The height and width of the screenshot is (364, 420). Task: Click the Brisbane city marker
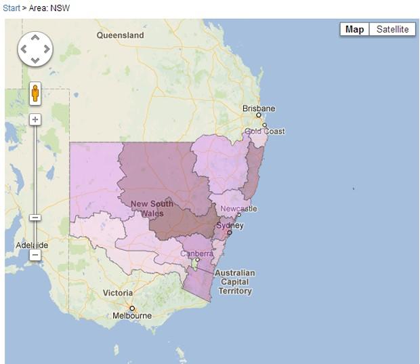[x=258, y=115]
